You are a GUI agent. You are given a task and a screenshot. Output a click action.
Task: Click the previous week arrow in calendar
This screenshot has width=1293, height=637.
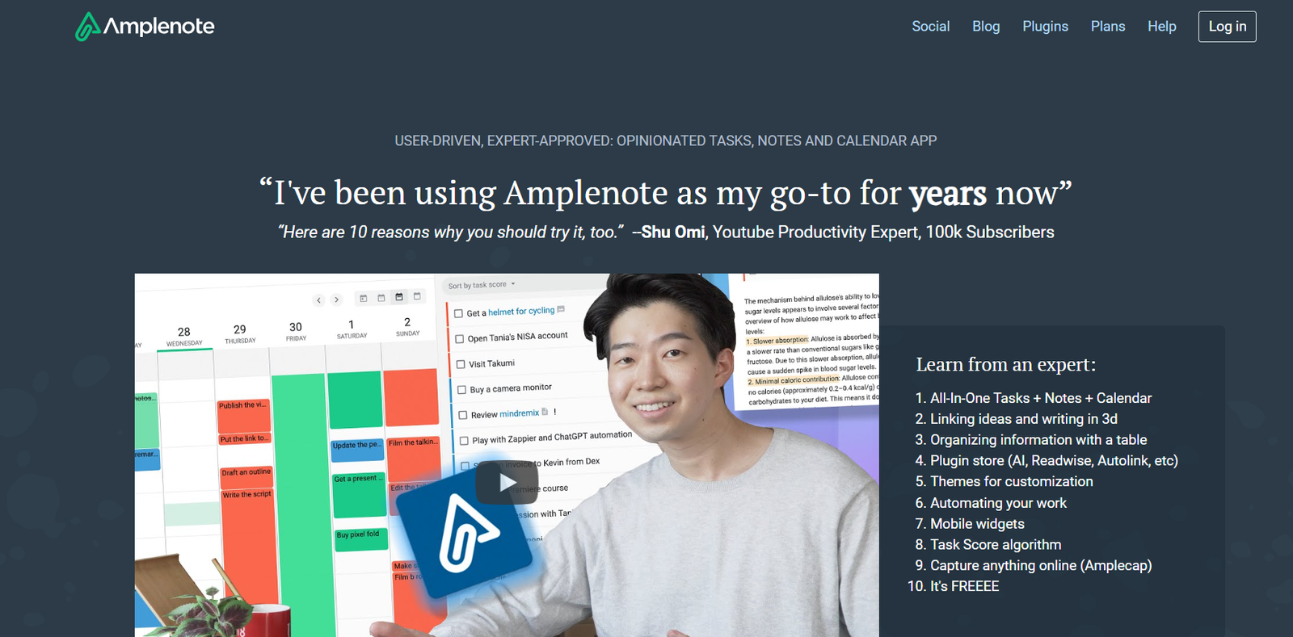[x=318, y=300]
